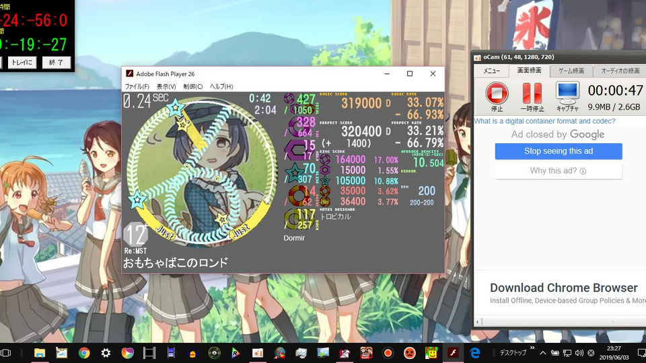Viewport: 646px width, 363px height.
Task: Click the elapsed time 0:42 in the game
Action: point(260,98)
